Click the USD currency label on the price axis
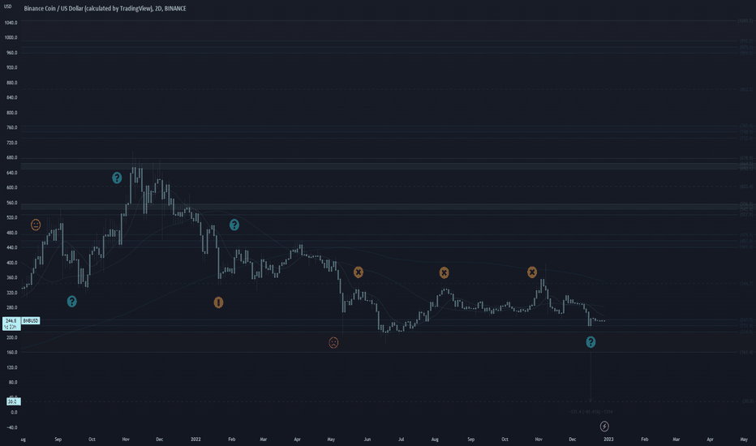 point(8,6)
